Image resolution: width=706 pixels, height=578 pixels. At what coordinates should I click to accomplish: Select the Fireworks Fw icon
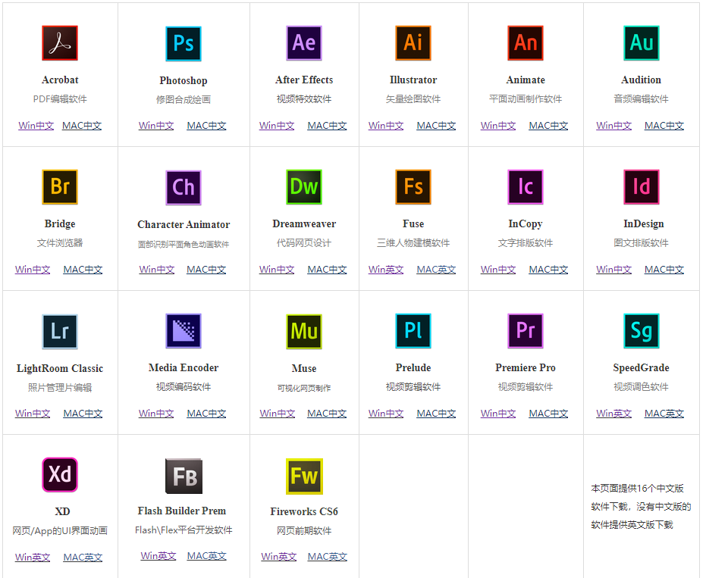coord(304,476)
